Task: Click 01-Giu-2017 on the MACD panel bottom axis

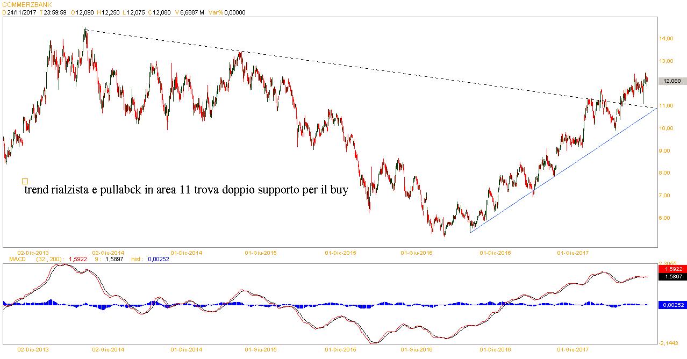Action: [x=572, y=349]
